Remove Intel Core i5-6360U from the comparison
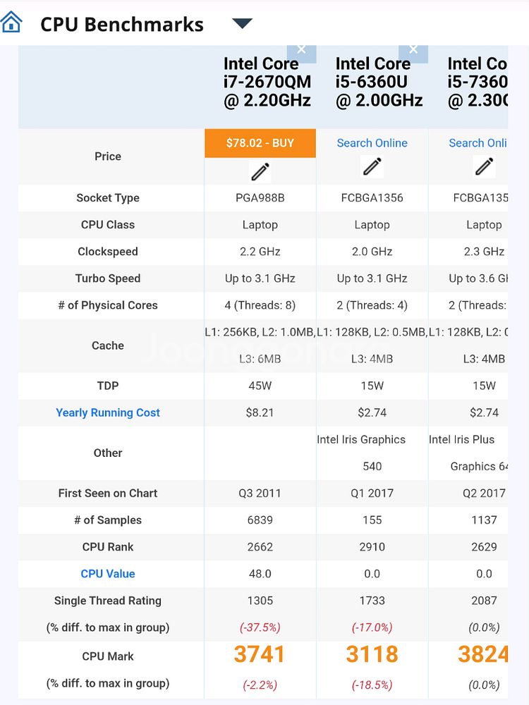This screenshot has width=529, height=705. (x=413, y=49)
